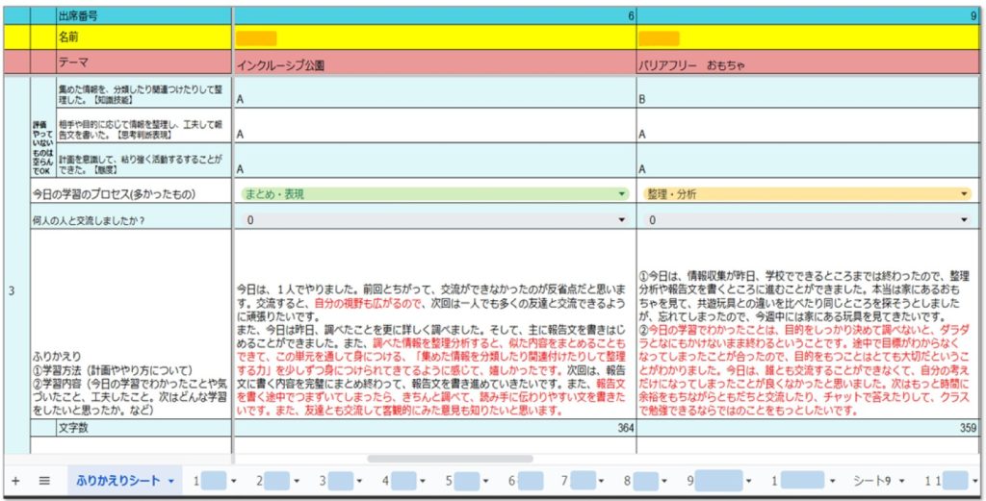Open the all sheets list icon
Screen dimensions: 986x501
coord(44,481)
